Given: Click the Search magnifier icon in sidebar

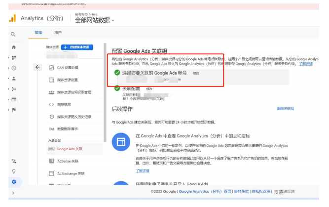Looking at the screenshot, I should tap(13, 34).
